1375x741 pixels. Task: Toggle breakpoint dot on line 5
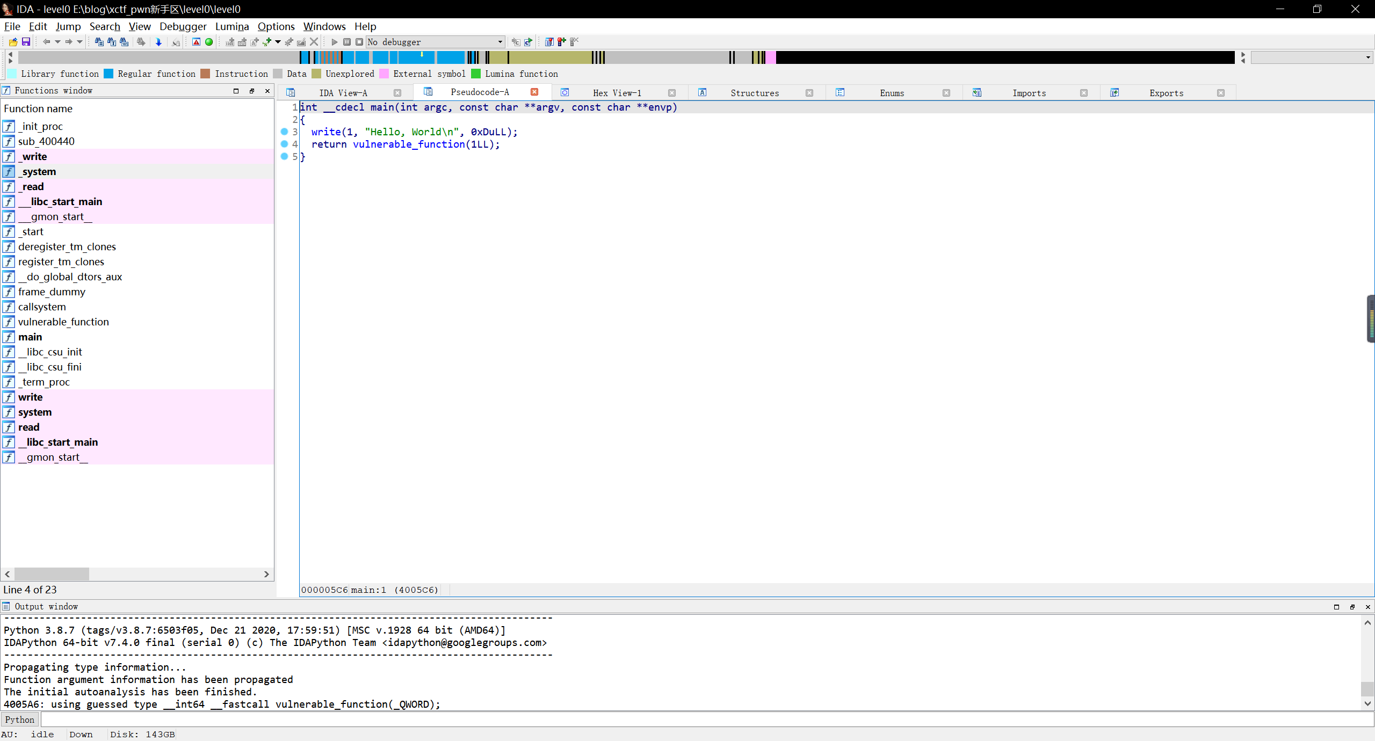[x=285, y=156]
